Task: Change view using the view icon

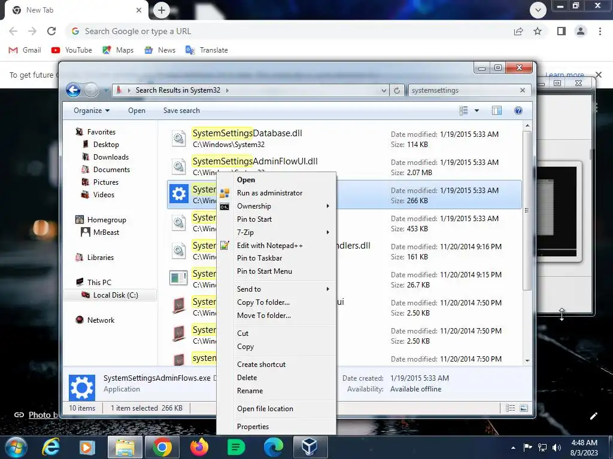Action: pos(463,111)
